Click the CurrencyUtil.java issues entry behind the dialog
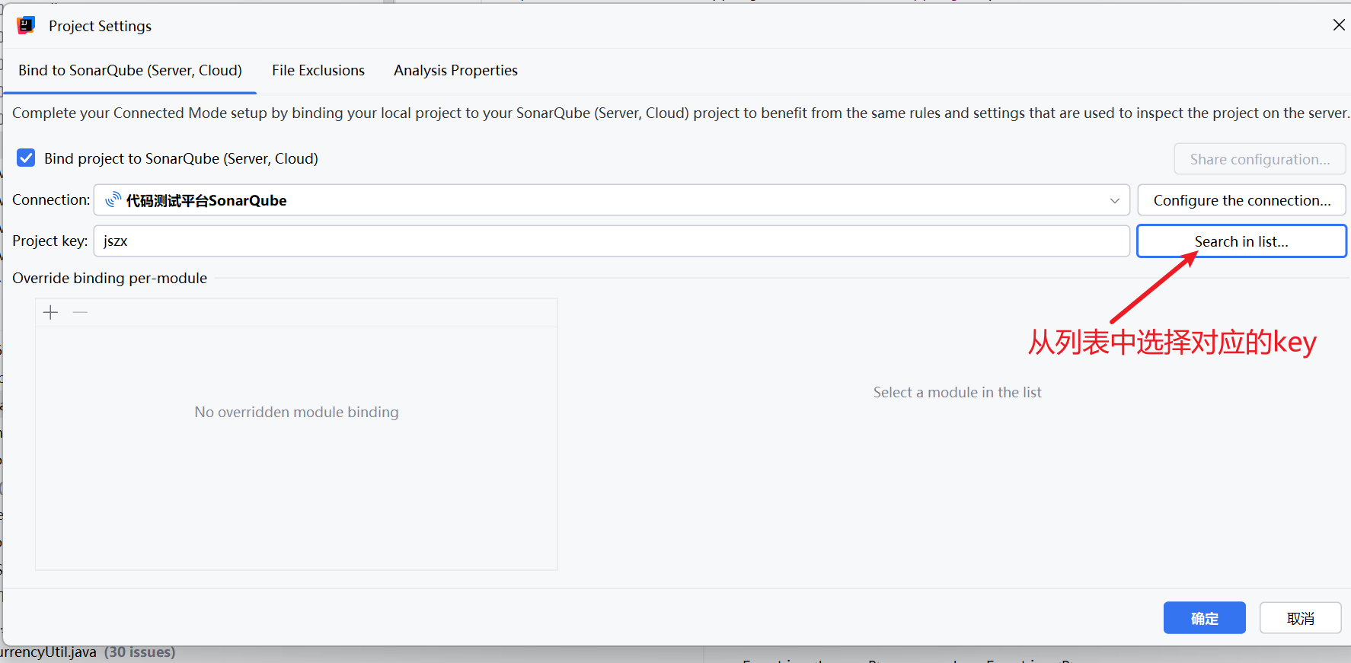This screenshot has width=1351, height=663. 88,652
